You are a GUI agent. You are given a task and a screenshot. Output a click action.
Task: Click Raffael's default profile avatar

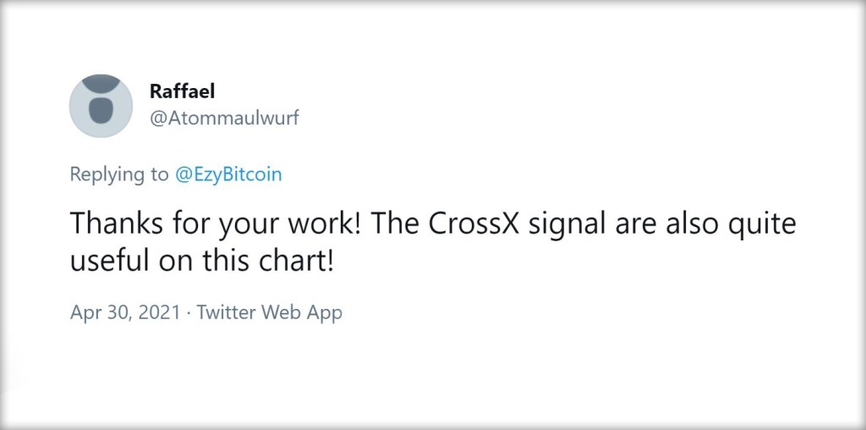pos(101,106)
